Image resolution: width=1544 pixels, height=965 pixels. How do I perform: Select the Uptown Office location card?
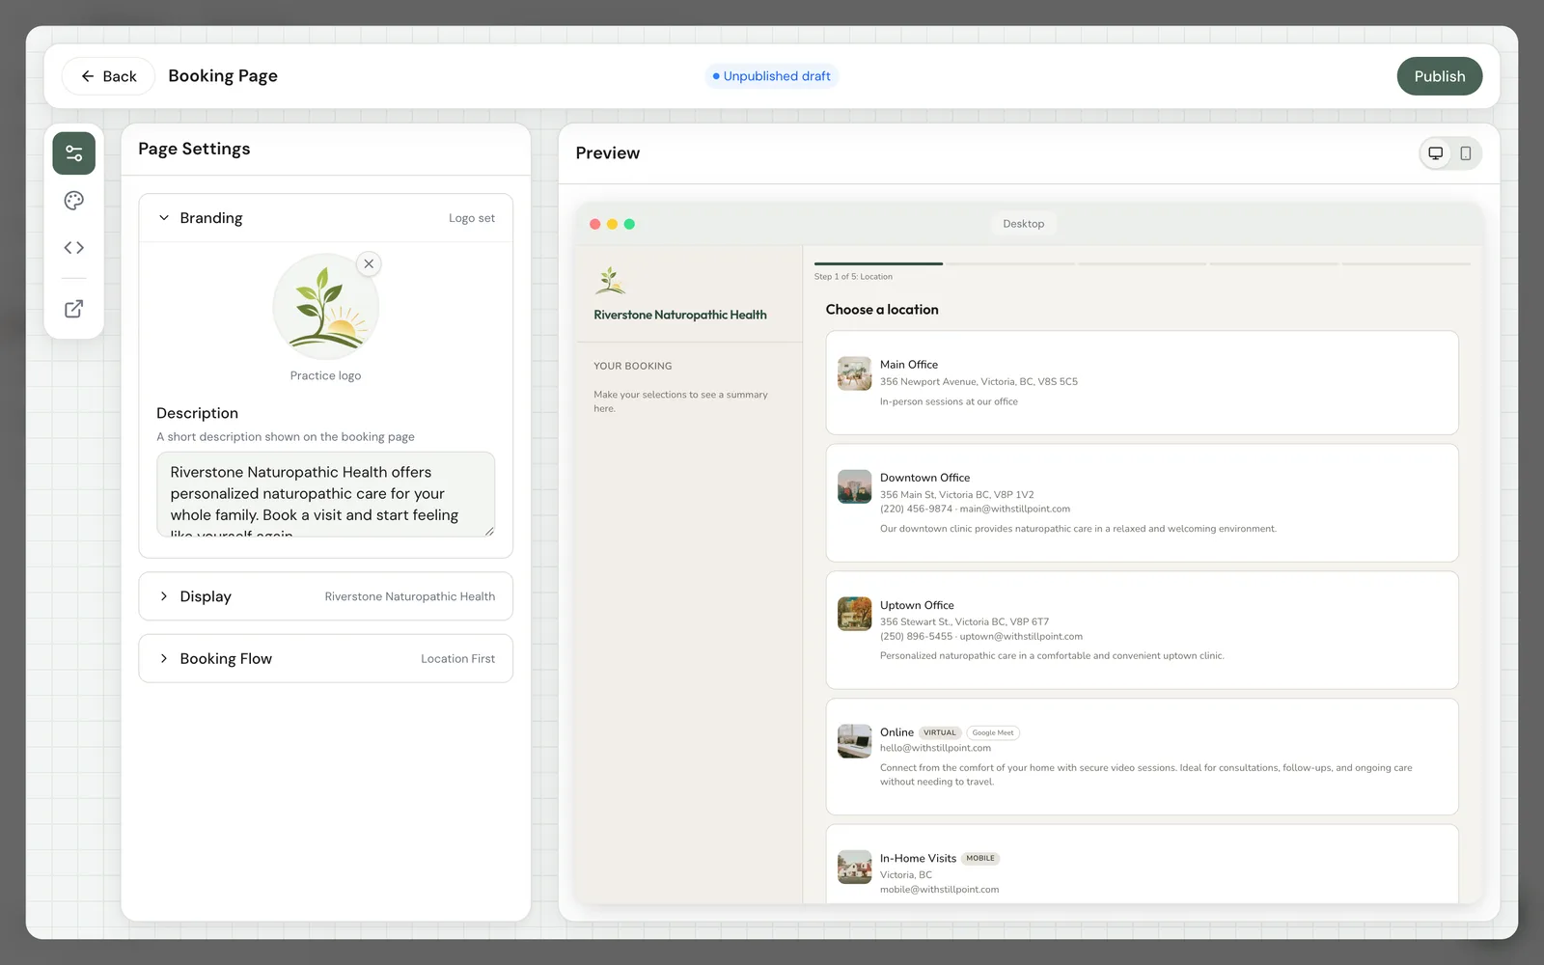point(1142,630)
